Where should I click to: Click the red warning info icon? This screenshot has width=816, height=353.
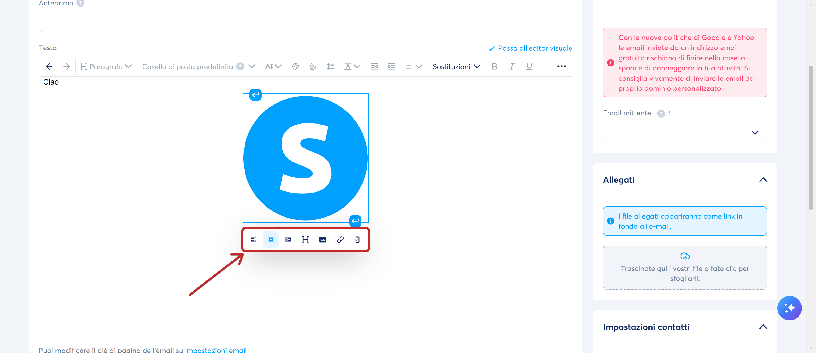[x=611, y=63]
